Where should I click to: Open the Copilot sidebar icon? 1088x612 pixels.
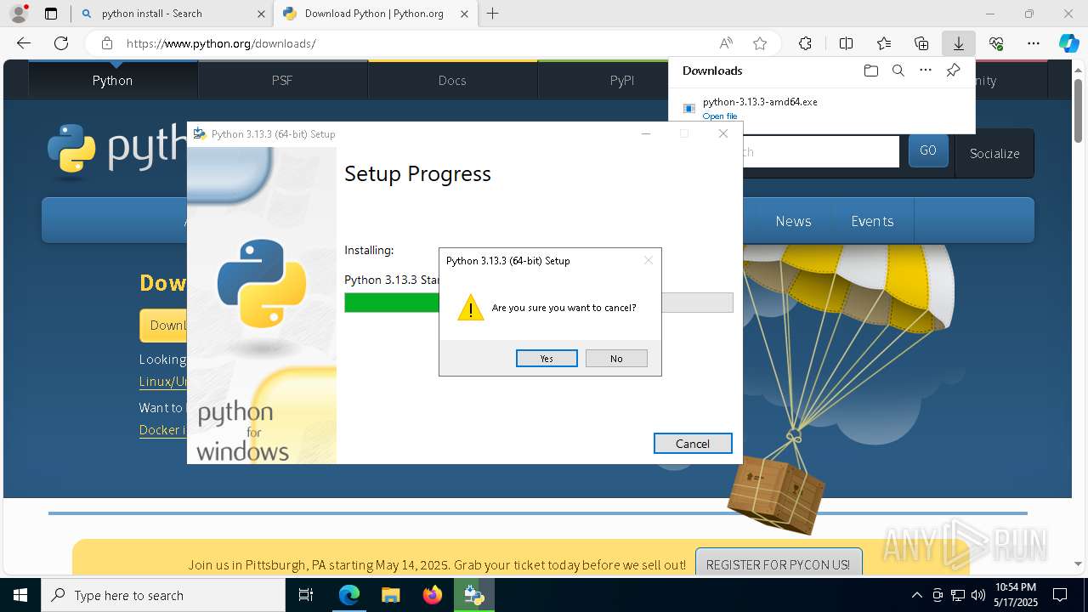click(1069, 43)
